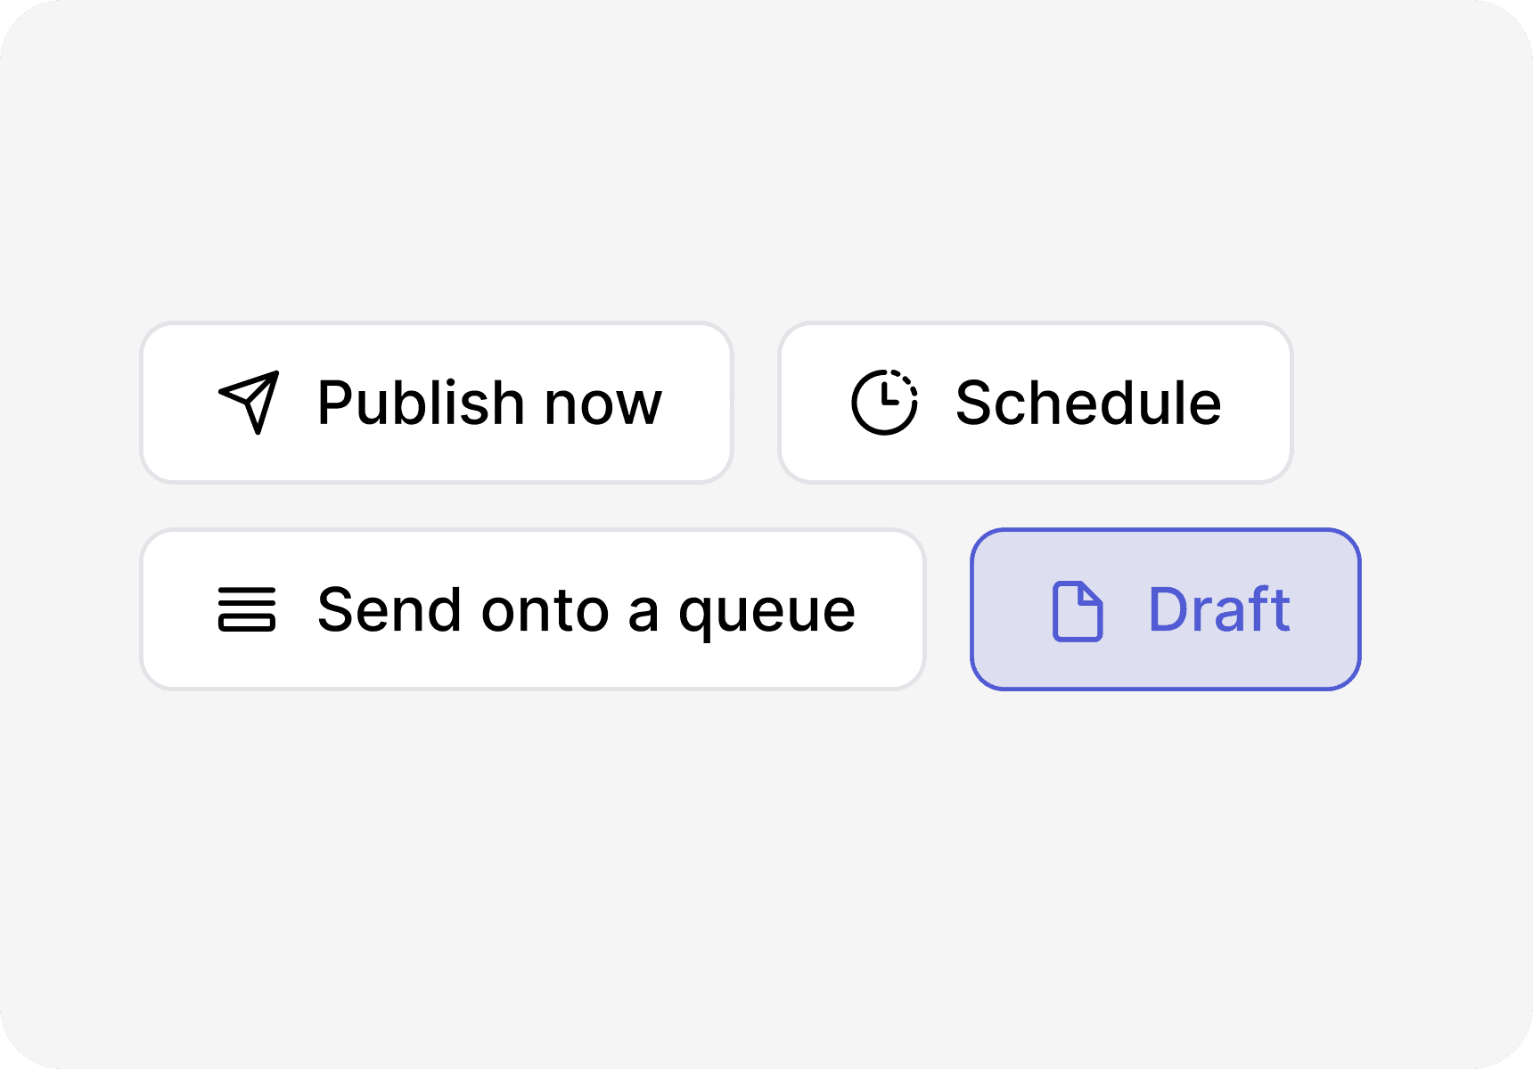
Task: Click the clock icon beside Schedule
Action: 884,403
